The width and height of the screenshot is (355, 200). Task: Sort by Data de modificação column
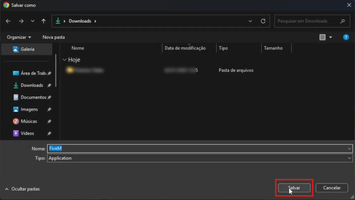point(185,48)
